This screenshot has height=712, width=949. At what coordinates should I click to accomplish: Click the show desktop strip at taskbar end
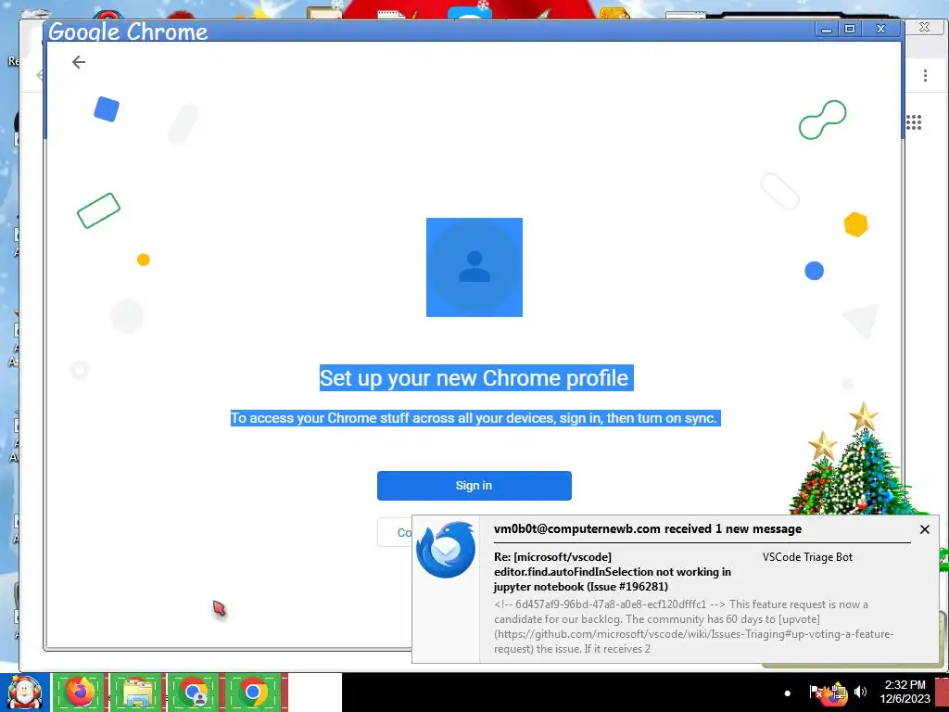pyautogui.click(x=943, y=692)
